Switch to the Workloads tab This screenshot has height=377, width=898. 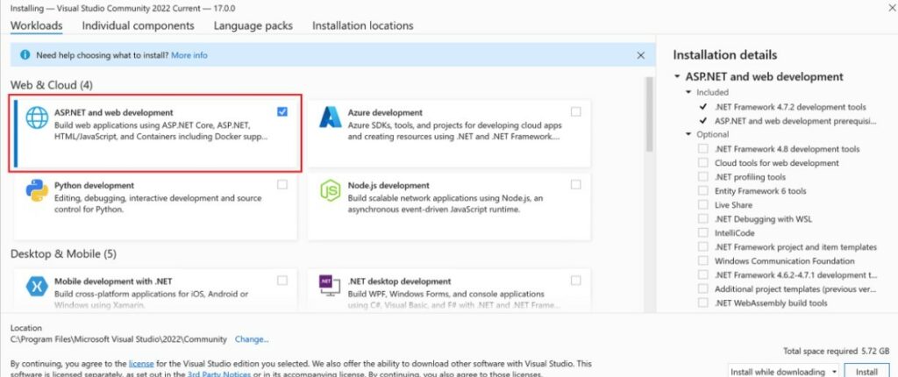pyautogui.click(x=37, y=25)
